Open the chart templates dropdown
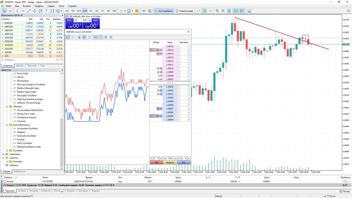This screenshot has height=198, width=352. (x=132, y=11)
